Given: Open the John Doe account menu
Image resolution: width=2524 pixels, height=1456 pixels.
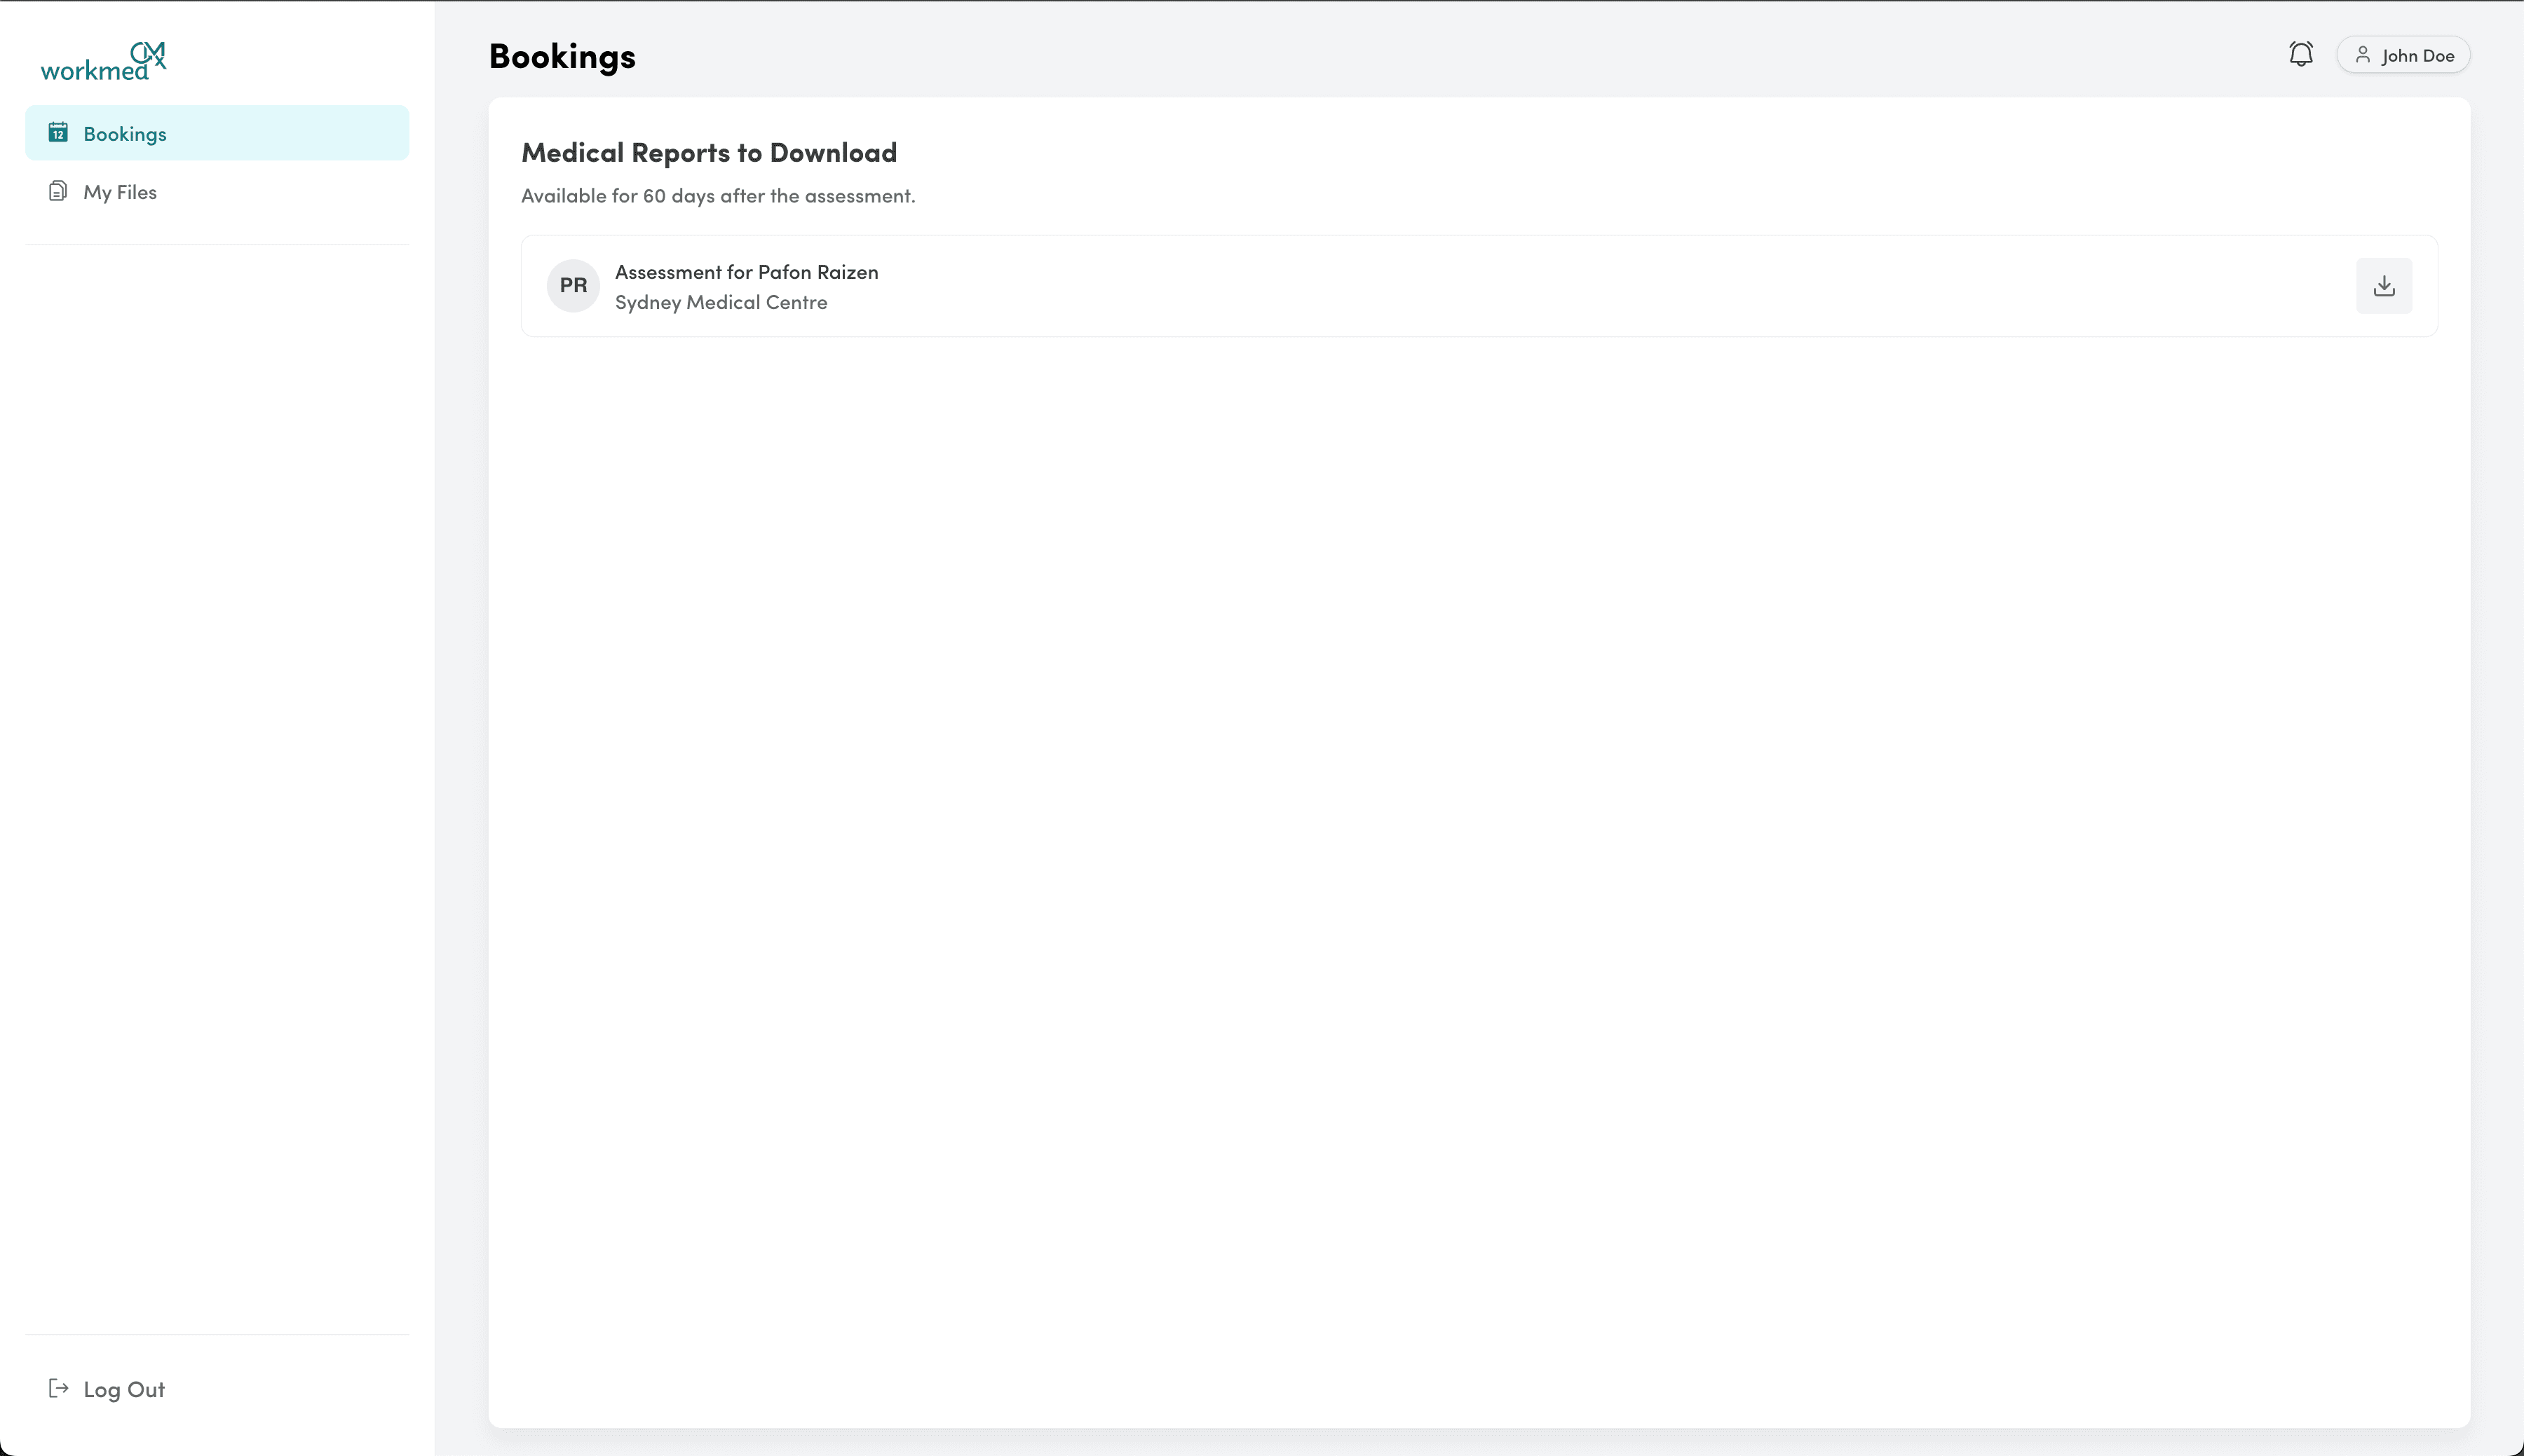Looking at the screenshot, I should 2401,55.
